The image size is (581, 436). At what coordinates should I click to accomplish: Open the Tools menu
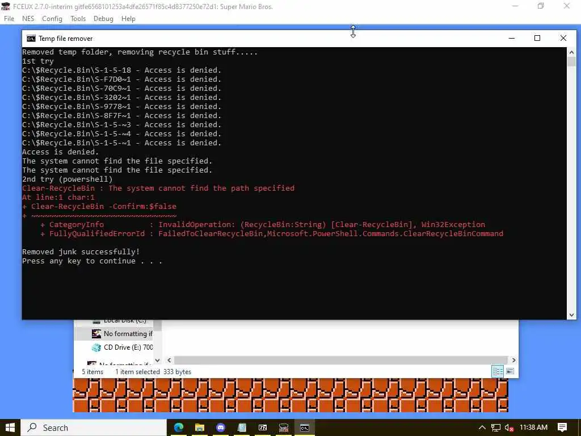pos(78,19)
